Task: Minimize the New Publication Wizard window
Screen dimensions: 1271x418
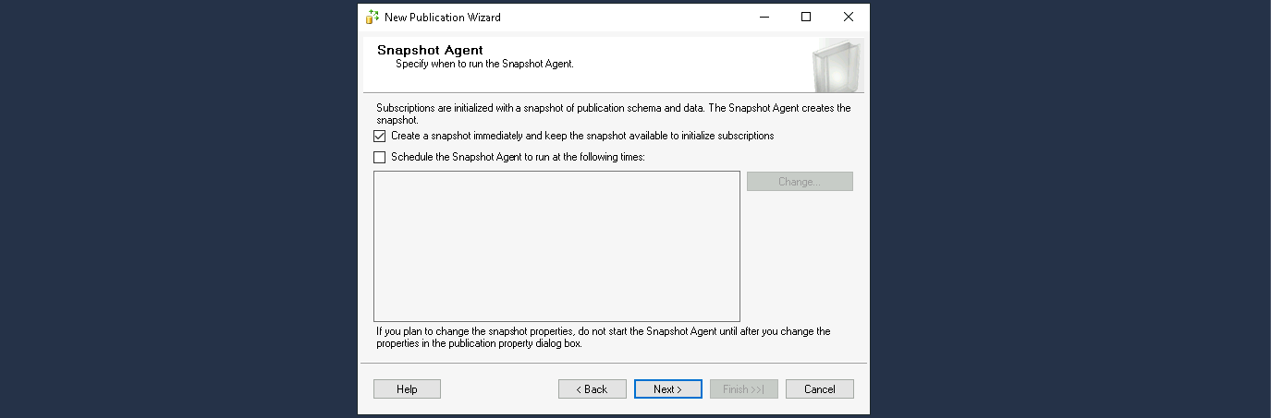Action: tap(764, 17)
